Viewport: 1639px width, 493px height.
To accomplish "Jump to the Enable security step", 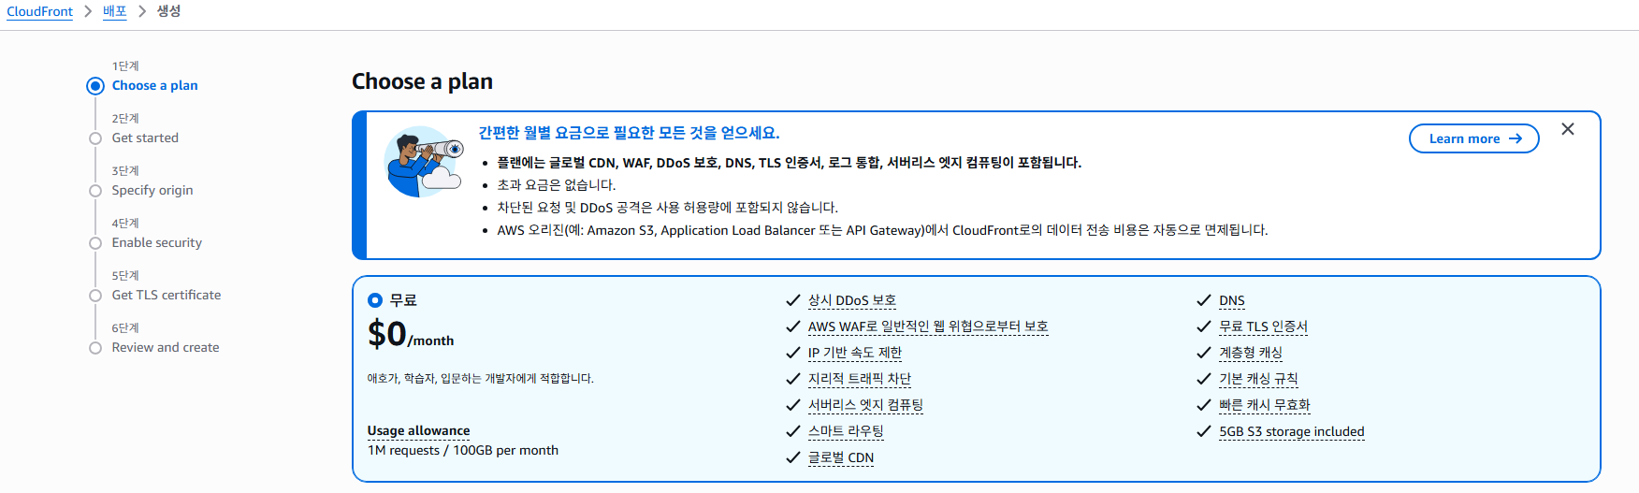I will point(157,242).
